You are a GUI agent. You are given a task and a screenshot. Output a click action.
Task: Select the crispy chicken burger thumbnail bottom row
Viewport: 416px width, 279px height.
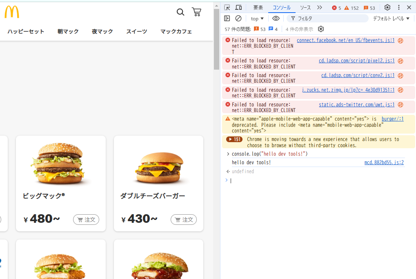59,266
